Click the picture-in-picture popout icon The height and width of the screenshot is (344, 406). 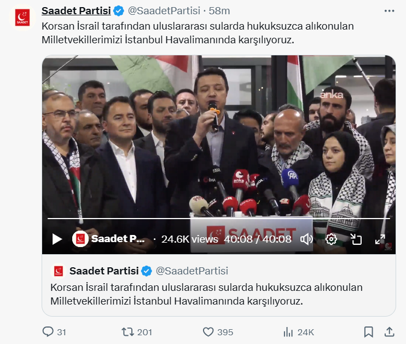click(356, 239)
